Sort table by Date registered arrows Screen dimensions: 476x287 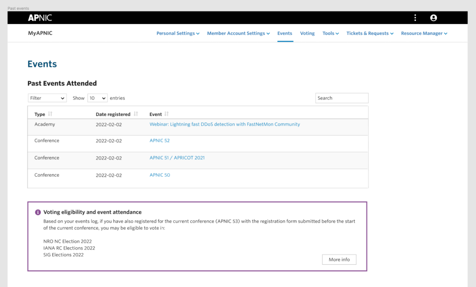[136, 114]
